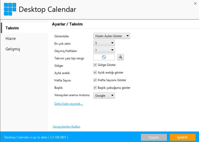
Task: Click the Varsayılanları Kullan link
Action: click(66, 127)
